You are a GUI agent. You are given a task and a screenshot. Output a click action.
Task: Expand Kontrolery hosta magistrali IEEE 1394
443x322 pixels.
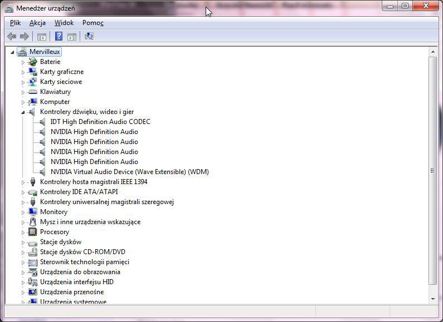coord(23,182)
